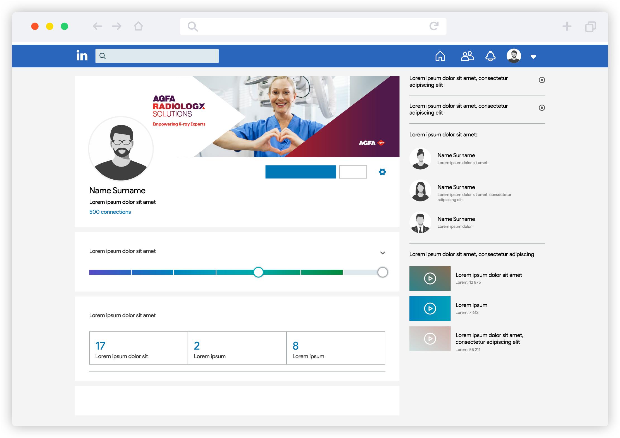Open the Home icon in navbar
The height and width of the screenshot is (438, 620).
point(440,56)
